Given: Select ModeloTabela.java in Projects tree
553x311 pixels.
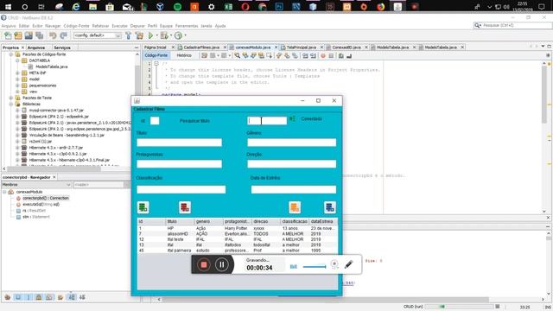Looking at the screenshot, I should tap(52, 67).
